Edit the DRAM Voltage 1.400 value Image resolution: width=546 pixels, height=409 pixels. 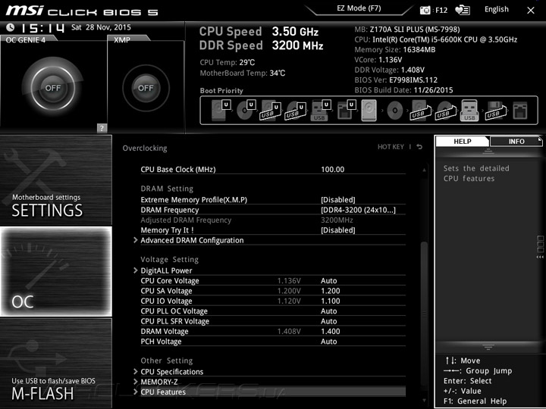click(x=331, y=331)
